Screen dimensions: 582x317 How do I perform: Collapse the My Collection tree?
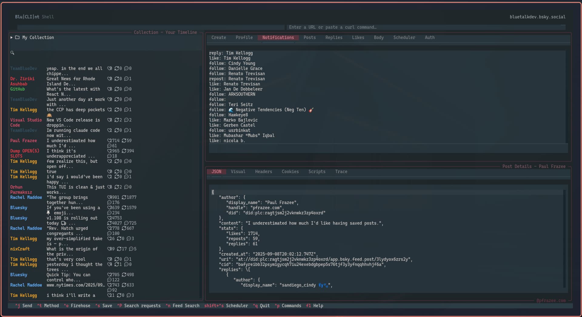(x=12, y=37)
